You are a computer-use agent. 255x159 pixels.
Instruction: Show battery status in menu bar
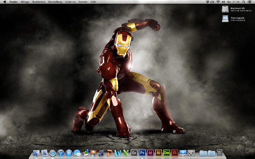pyautogui.click(x=212, y=2)
